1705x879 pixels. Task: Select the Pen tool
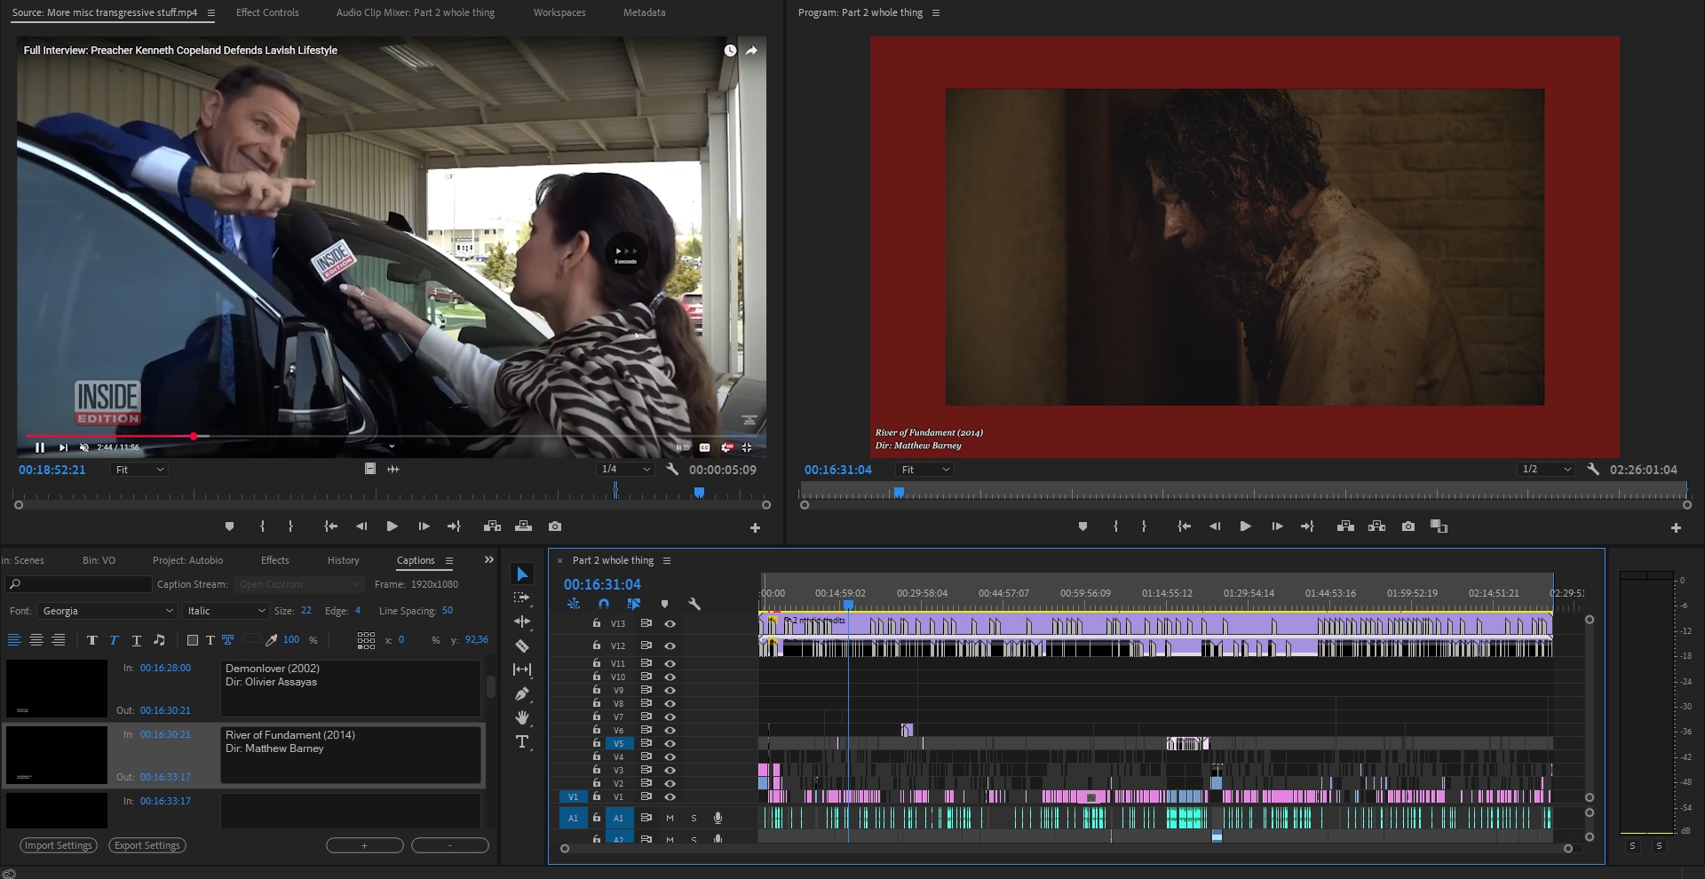(522, 693)
